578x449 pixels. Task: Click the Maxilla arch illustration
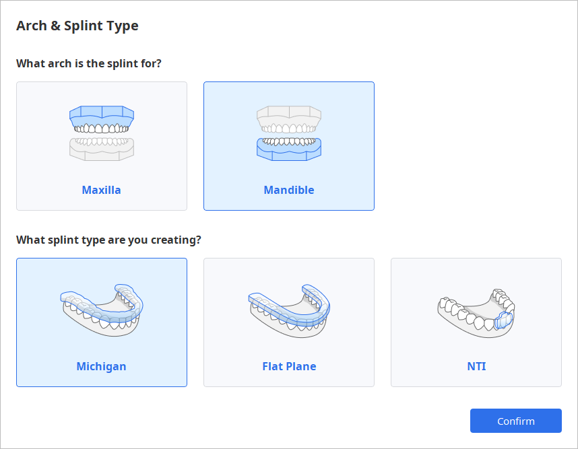pyautogui.click(x=101, y=131)
